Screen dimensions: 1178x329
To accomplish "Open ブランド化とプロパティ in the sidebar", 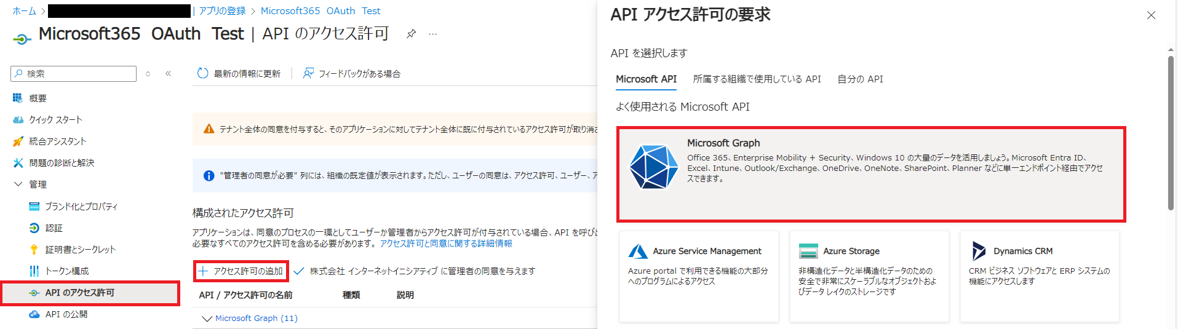I will 81,207.
